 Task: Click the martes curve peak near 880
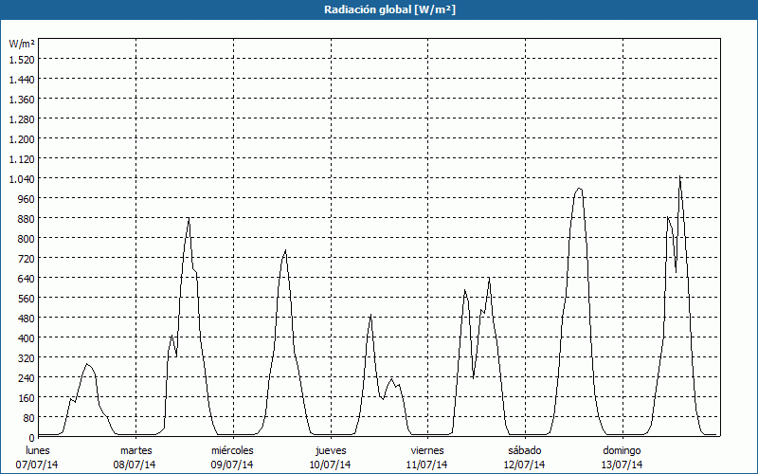tap(189, 219)
